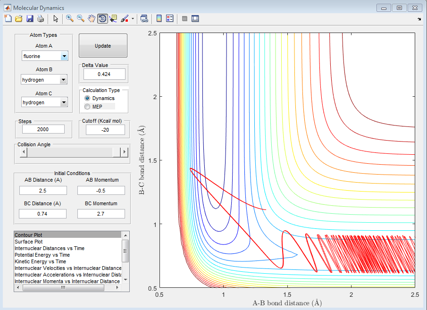Toggle the Rotate 3D tool
The image size is (427, 310).
click(x=102, y=18)
